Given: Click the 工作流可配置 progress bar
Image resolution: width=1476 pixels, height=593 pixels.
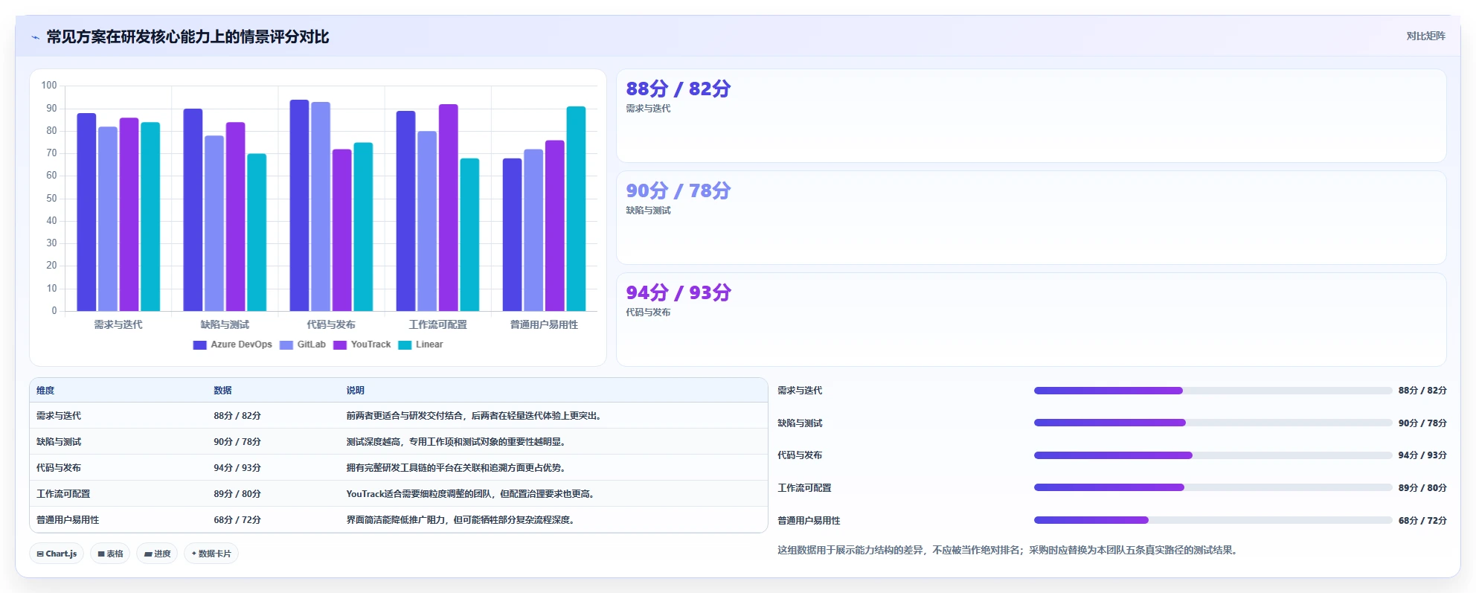Looking at the screenshot, I should click(1213, 487).
